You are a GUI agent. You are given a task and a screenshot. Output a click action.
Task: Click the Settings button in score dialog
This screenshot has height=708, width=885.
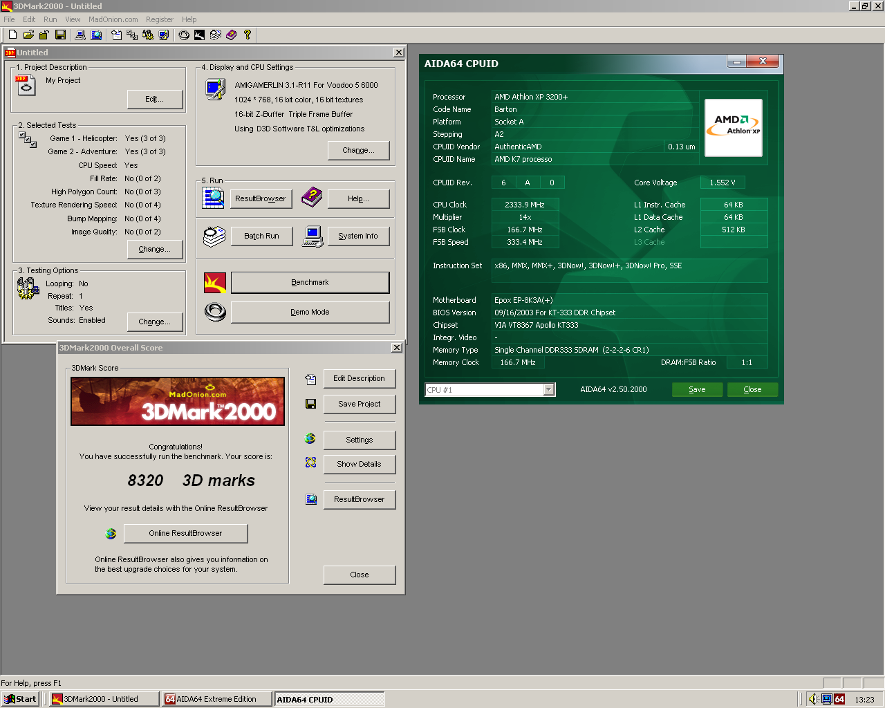click(x=360, y=440)
